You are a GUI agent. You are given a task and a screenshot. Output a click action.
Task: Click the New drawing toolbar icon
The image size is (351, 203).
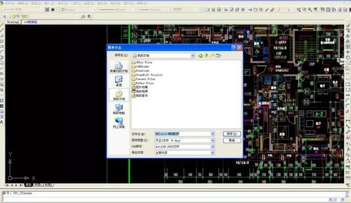coord(208,10)
